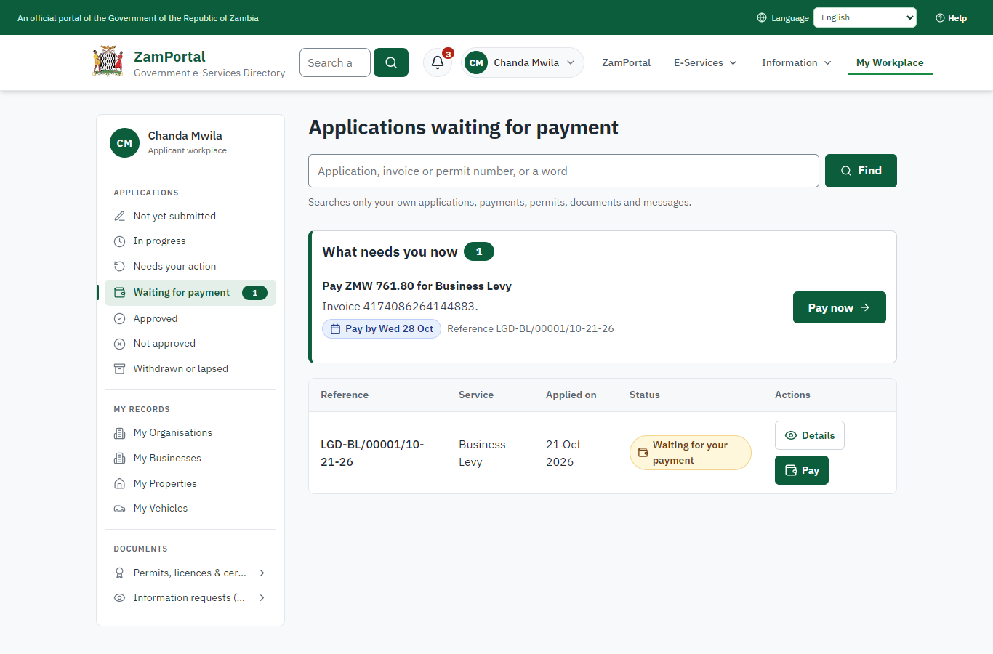993x654 pixels.
Task: Click the header Search input field
Action: [x=335, y=62]
